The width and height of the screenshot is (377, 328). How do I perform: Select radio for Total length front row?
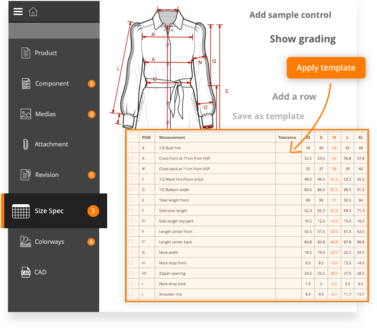[x=131, y=200]
